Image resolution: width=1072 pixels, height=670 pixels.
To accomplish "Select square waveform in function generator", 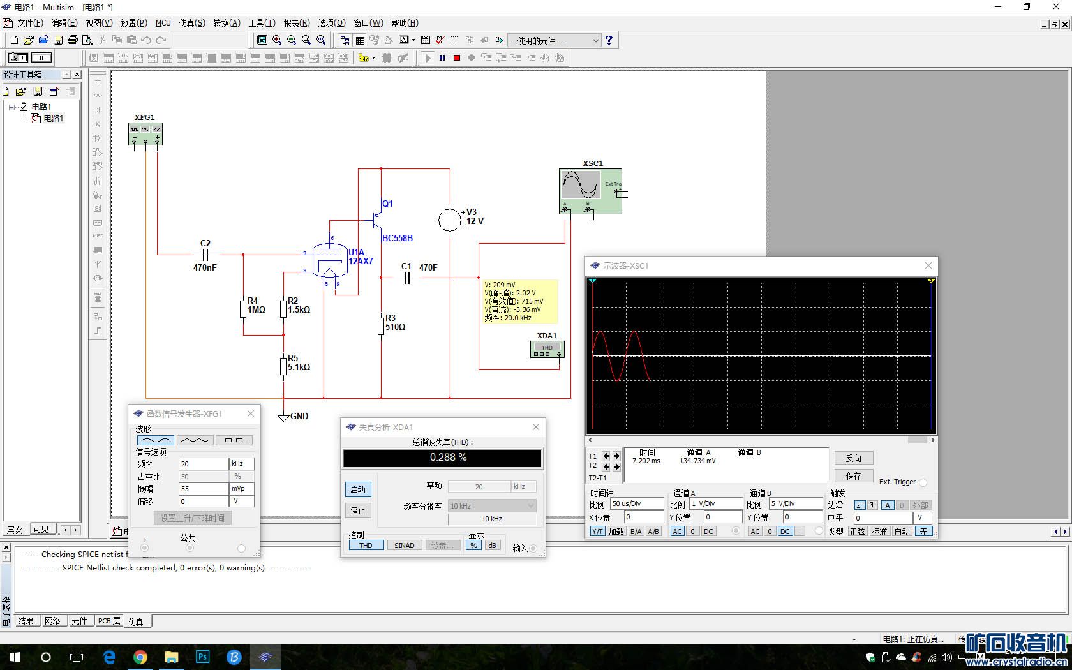I will [234, 440].
